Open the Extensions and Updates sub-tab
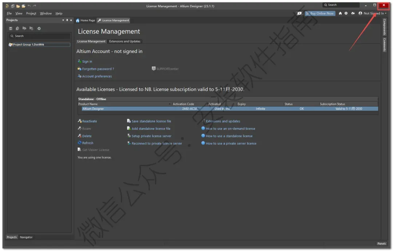 tap(124, 41)
